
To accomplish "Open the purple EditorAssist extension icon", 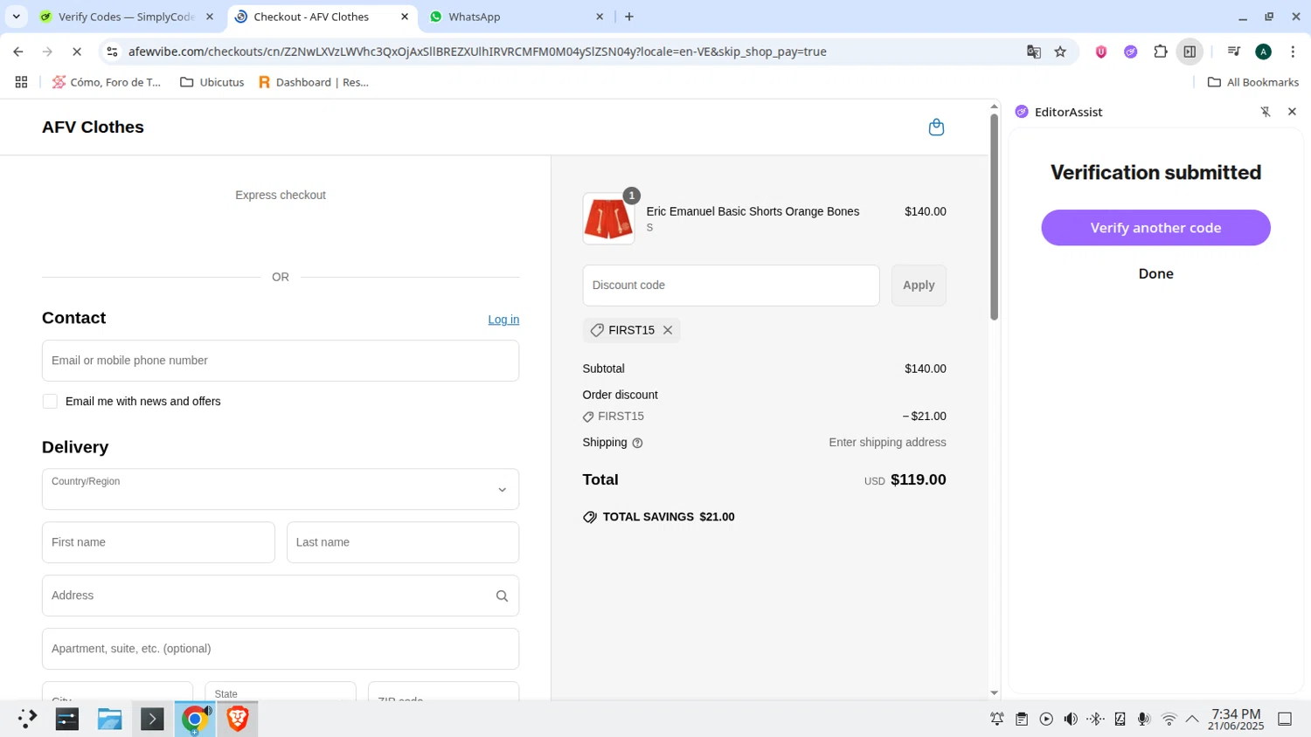I will (1131, 52).
